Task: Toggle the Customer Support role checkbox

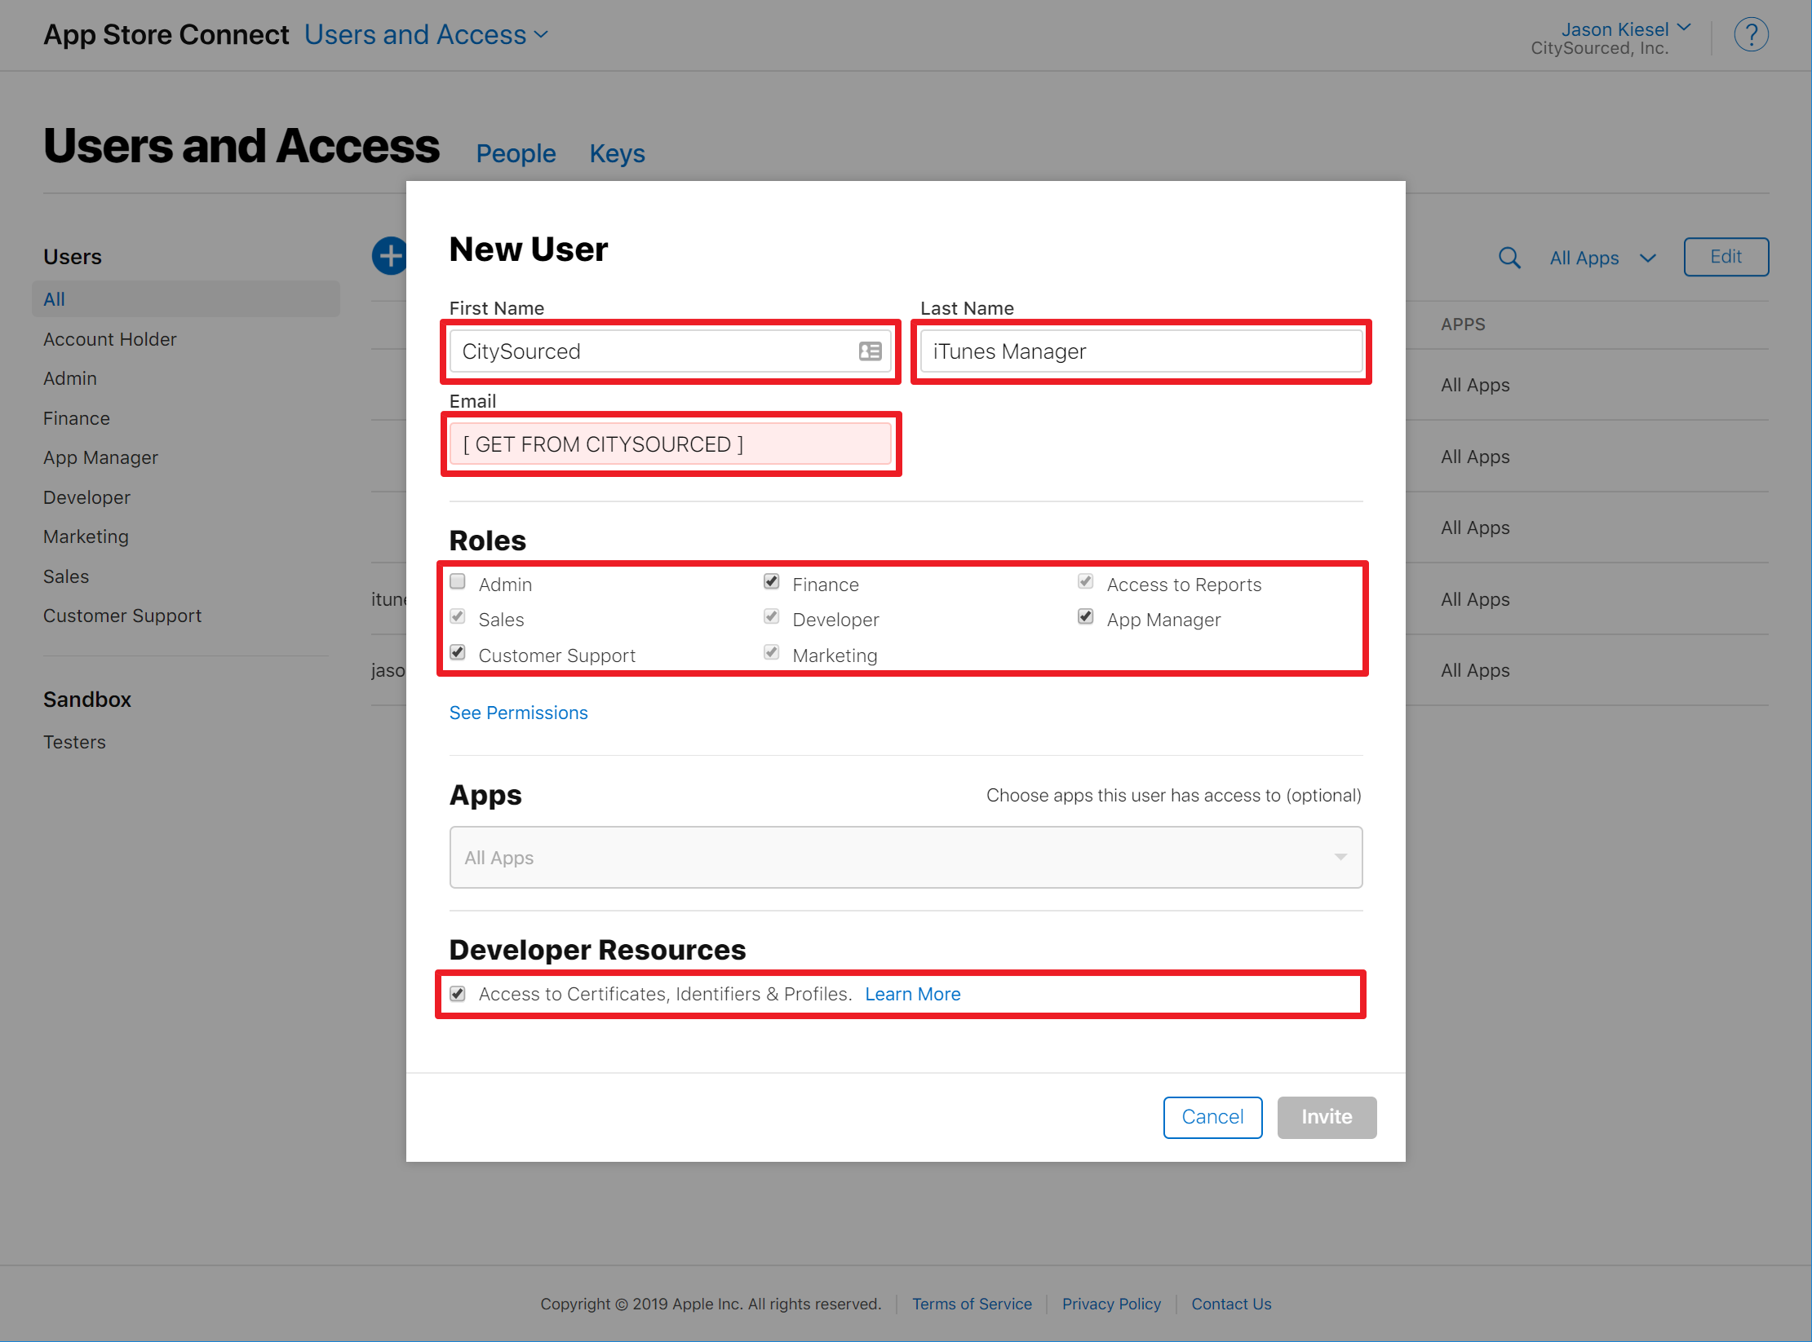Action: (x=458, y=653)
